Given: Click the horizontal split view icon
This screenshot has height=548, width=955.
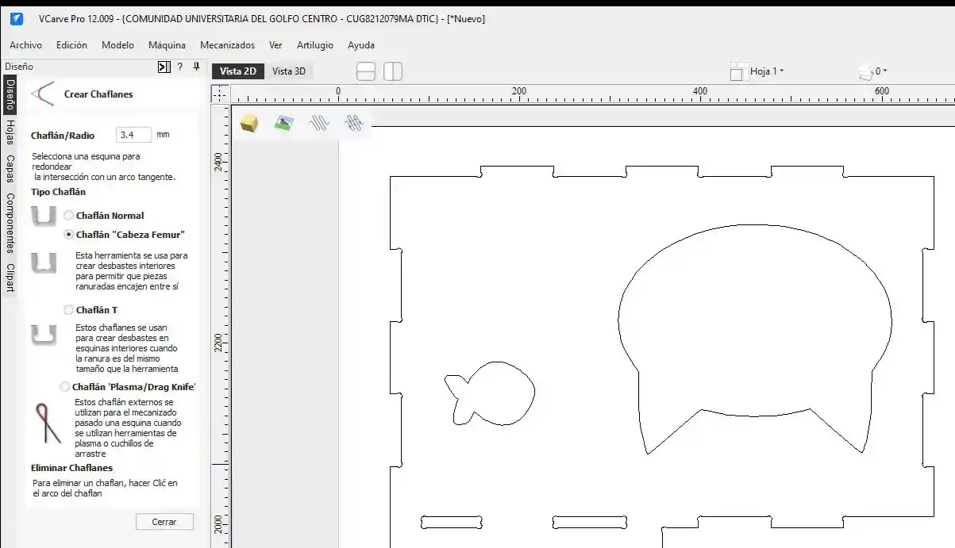Looking at the screenshot, I should 366,71.
